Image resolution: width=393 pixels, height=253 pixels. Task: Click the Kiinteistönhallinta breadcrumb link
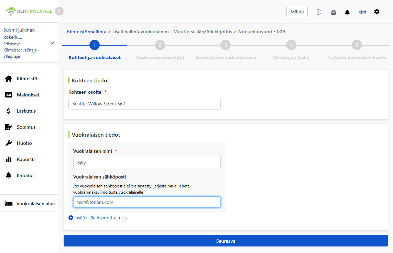pos(86,32)
